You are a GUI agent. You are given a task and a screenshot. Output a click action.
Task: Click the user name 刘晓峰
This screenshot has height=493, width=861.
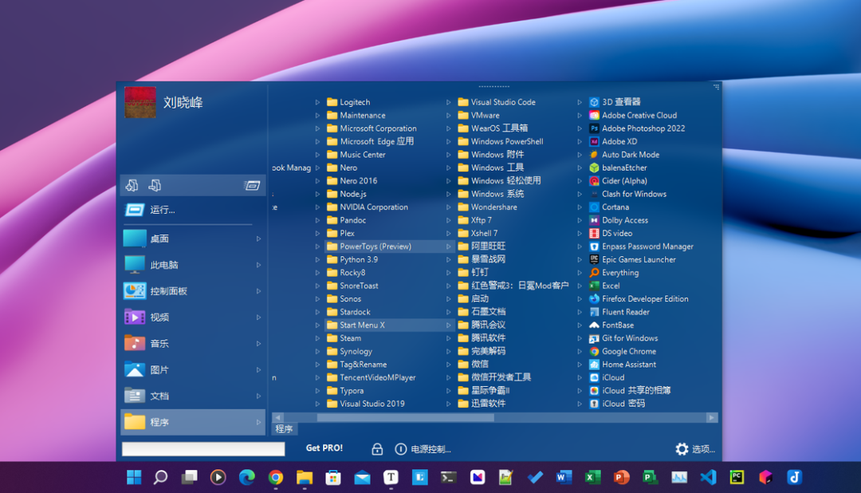coord(183,103)
